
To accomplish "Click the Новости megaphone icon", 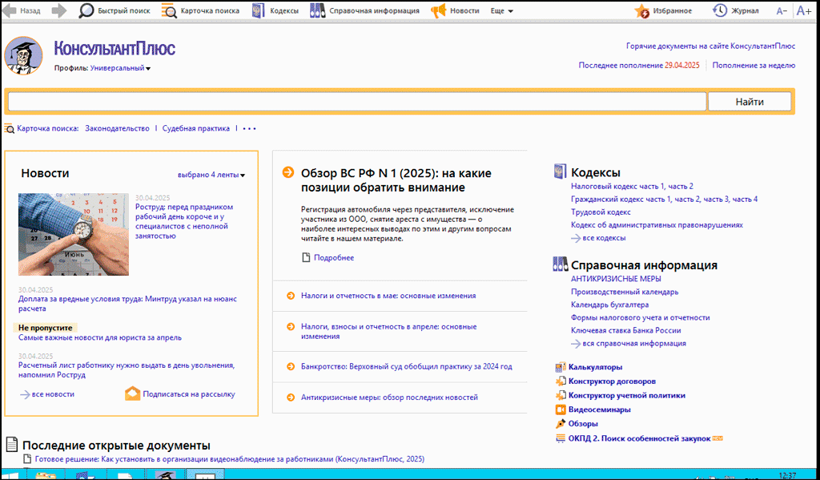I will (x=438, y=10).
